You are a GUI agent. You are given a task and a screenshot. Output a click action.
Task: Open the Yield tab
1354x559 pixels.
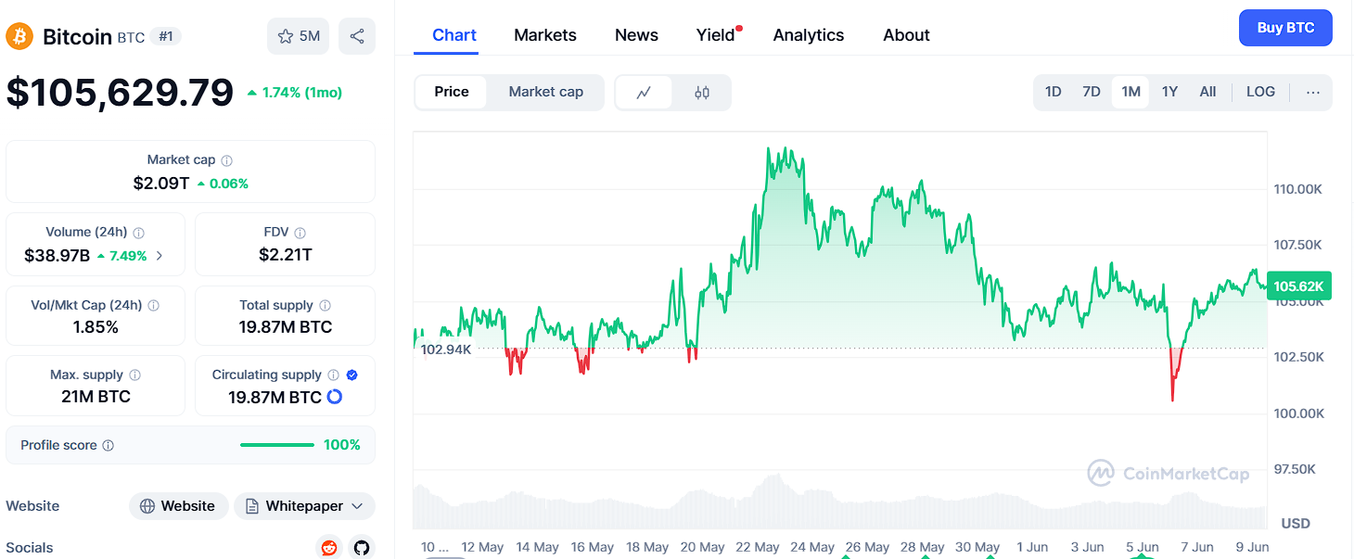pyautogui.click(x=716, y=35)
